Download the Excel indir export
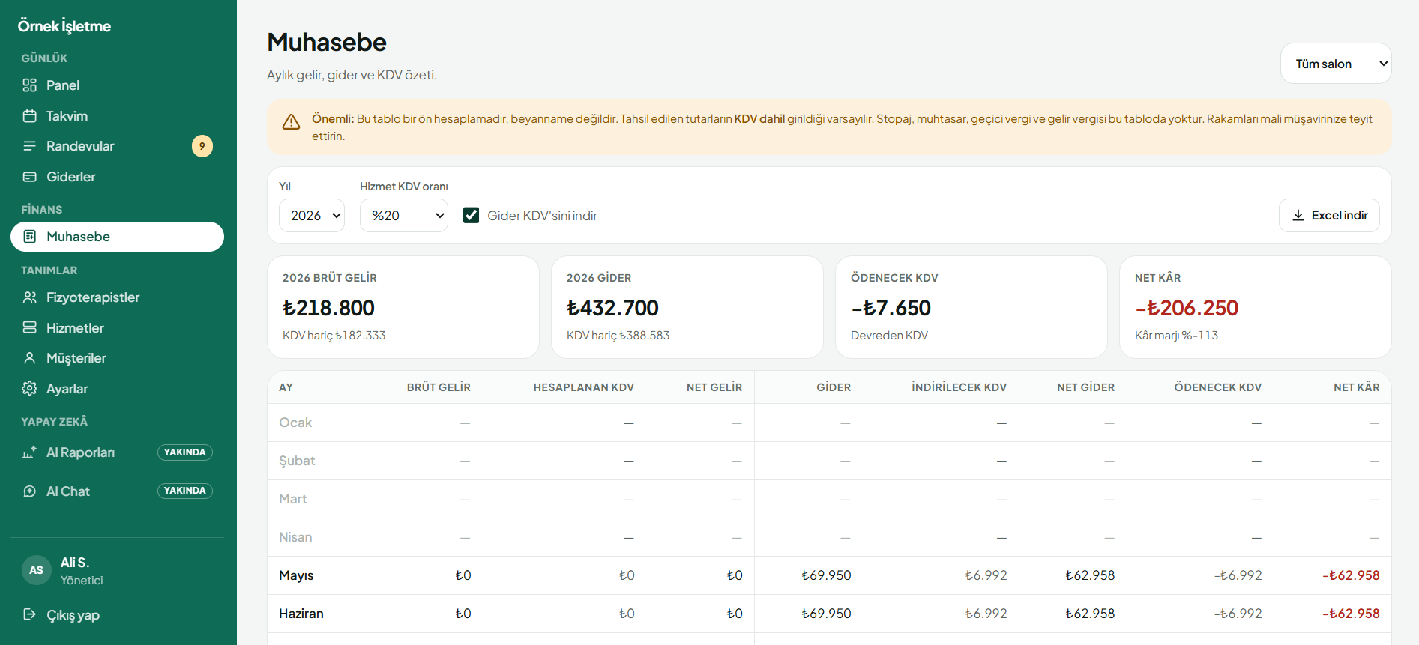 coord(1329,216)
